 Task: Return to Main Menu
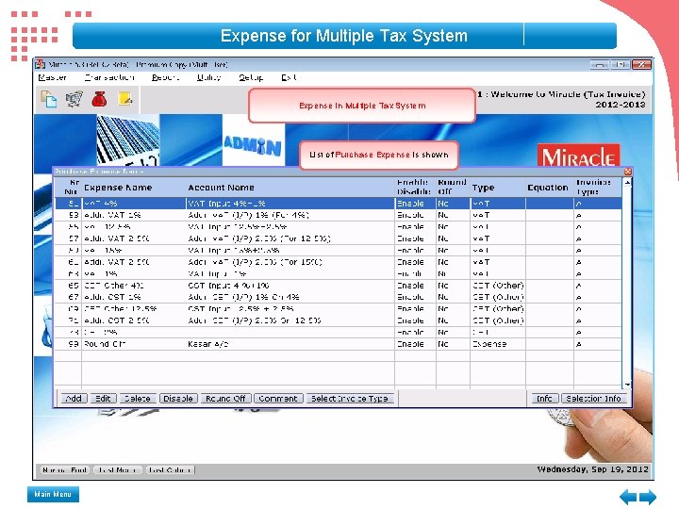53,494
